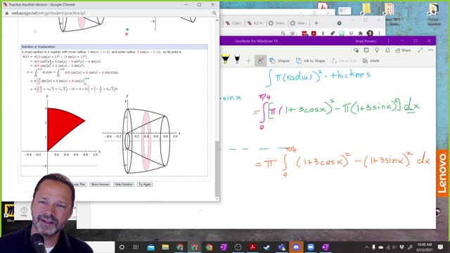
Task: Open File Explorer from the taskbar
Action: click(165, 247)
